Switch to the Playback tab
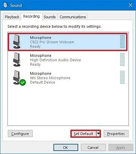Image resolution: width=136 pixels, height=154 pixels. 12,17
